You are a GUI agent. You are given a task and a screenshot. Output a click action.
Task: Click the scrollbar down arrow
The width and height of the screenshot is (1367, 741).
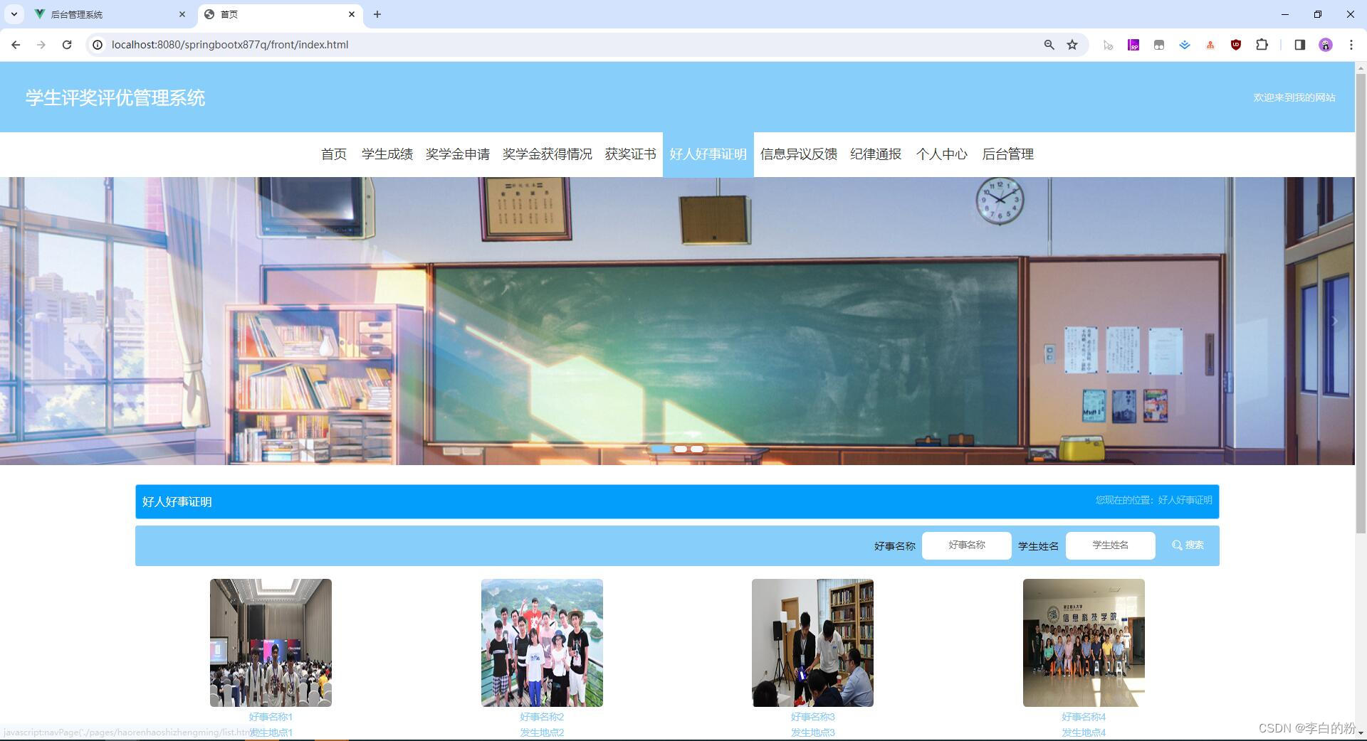(x=1361, y=732)
